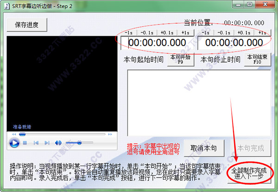This screenshot has width=278, height=192.
Task: Minimize the SRT subtitle window
Action: point(239,4)
